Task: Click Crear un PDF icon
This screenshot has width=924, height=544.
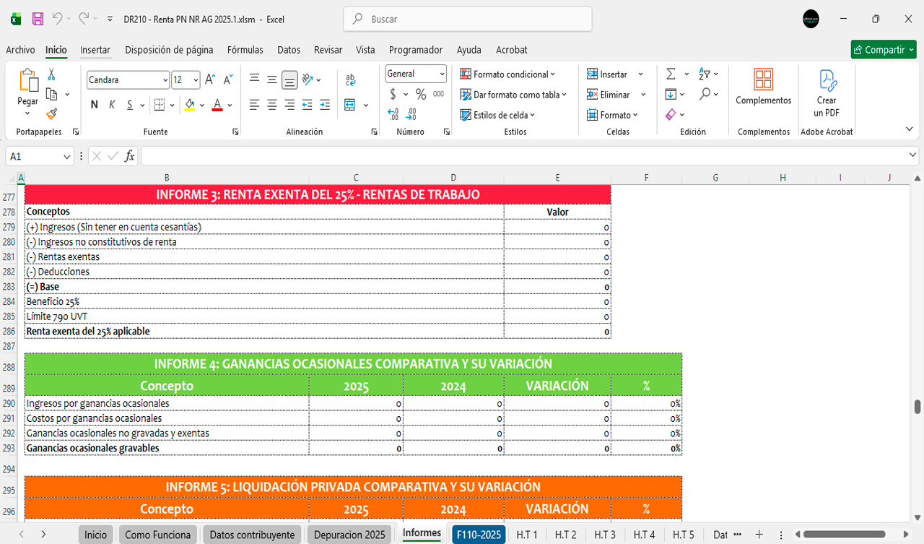Action: tap(827, 92)
